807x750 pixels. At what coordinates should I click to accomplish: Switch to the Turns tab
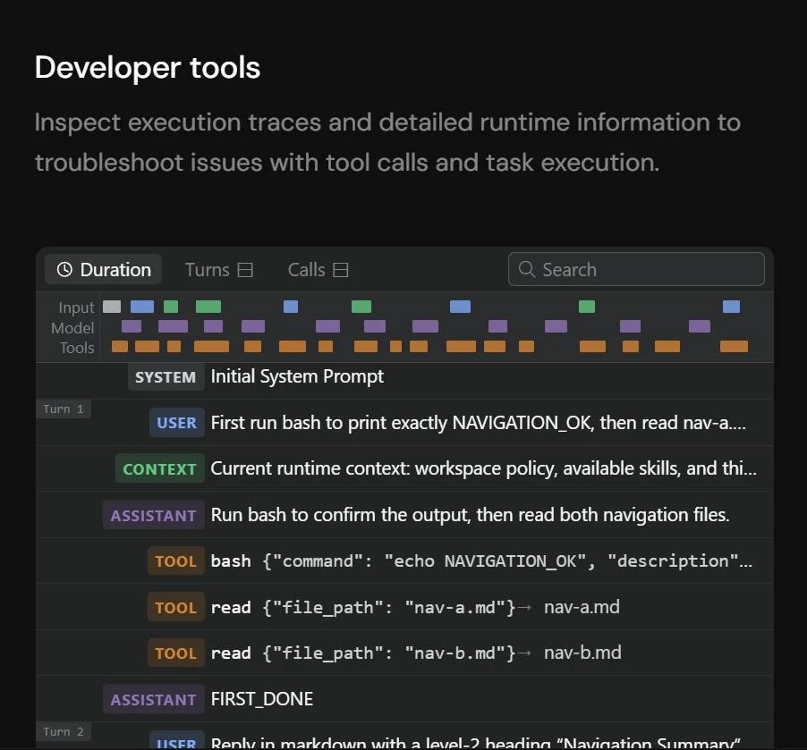tap(218, 270)
